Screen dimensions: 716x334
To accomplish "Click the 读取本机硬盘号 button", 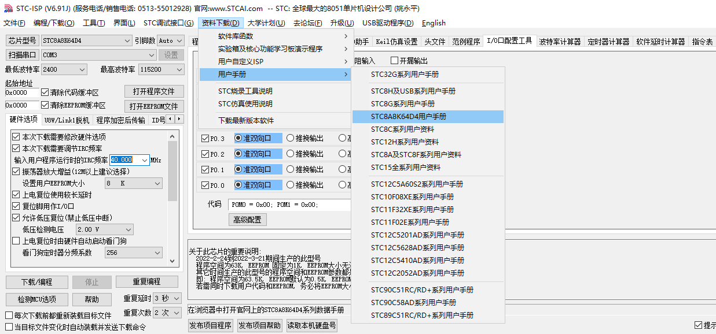I will [311, 325].
